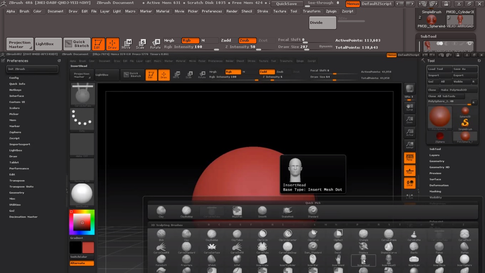Open Stroke menu in 4R6 menu bar
The width and height of the screenshot is (485, 273).
coord(262,11)
